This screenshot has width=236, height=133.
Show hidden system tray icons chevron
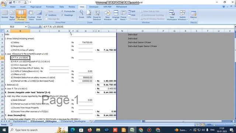(191, 130)
